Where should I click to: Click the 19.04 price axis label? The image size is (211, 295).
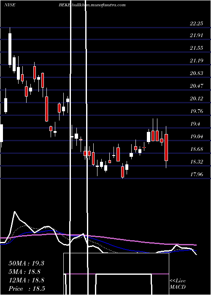(x=196, y=137)
